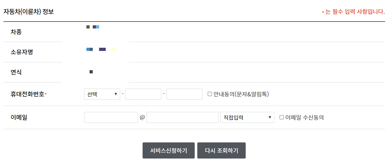Image resolution: width=392 pixels, height=166 pixels.
Task: Click the 다시 조회하기 button
Action: click(221, 150)
